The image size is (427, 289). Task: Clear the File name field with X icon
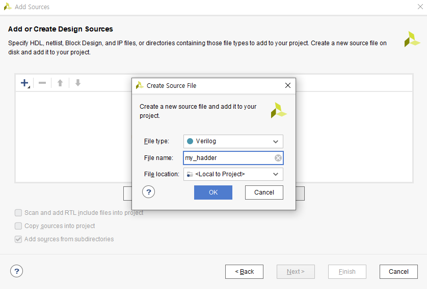[x=278, y=158]
